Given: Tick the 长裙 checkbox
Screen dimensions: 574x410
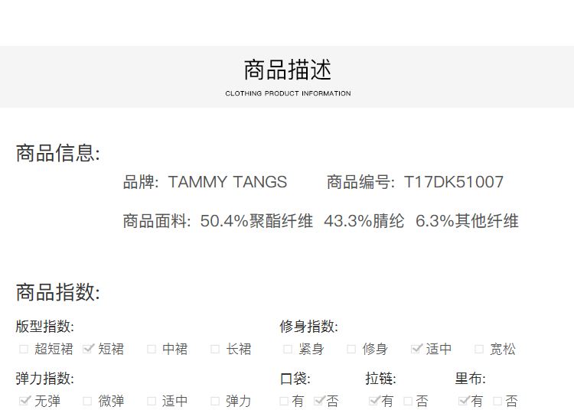Looking at the screenshot, I should pos(215,349).
